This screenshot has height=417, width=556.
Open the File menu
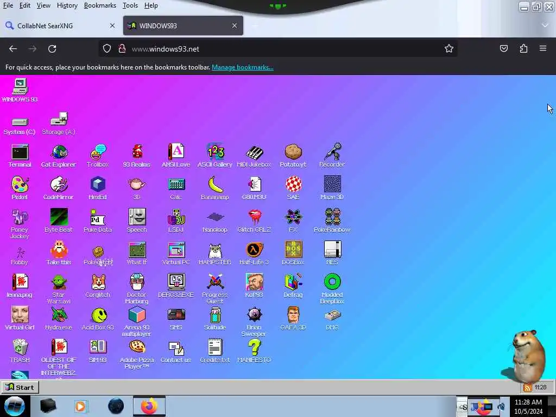[8, 5]
